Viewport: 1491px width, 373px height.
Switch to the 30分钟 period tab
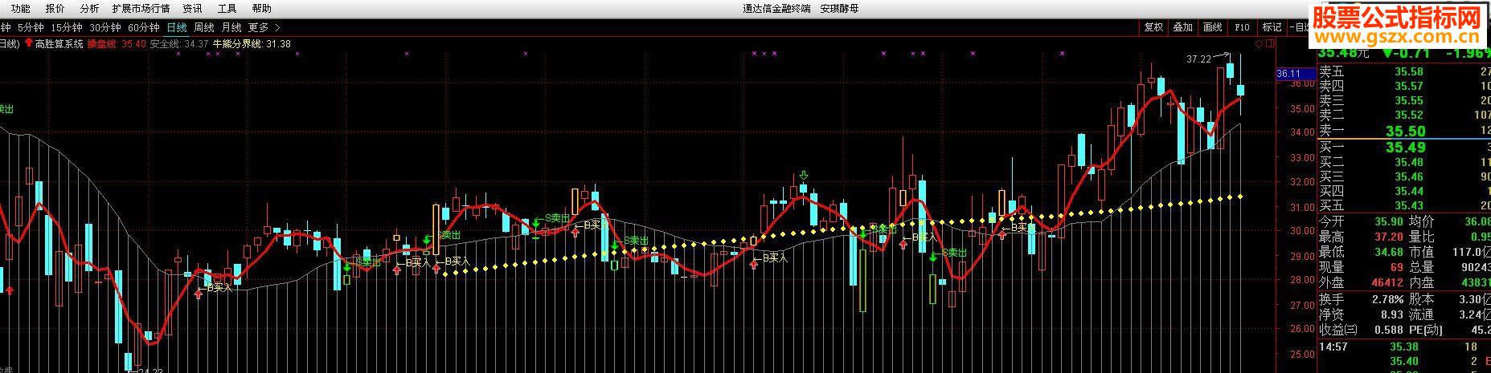[105, 27]
